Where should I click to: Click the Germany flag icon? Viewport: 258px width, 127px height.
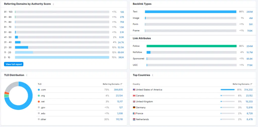coord(134,108)
